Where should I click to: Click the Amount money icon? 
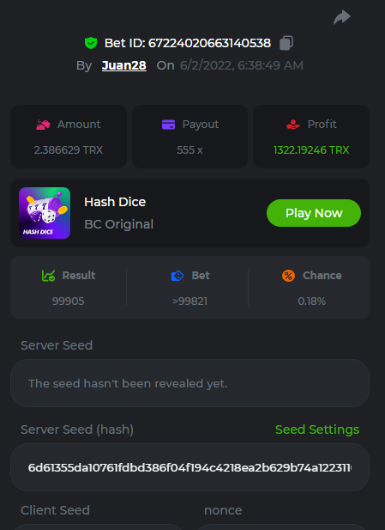43,125
